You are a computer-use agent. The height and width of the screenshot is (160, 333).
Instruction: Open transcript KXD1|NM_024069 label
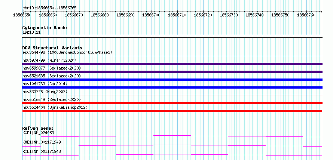pyautogui.click(x=38, y=133)
